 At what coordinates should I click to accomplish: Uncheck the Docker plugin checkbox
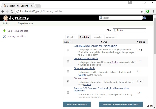coord(68,81)
